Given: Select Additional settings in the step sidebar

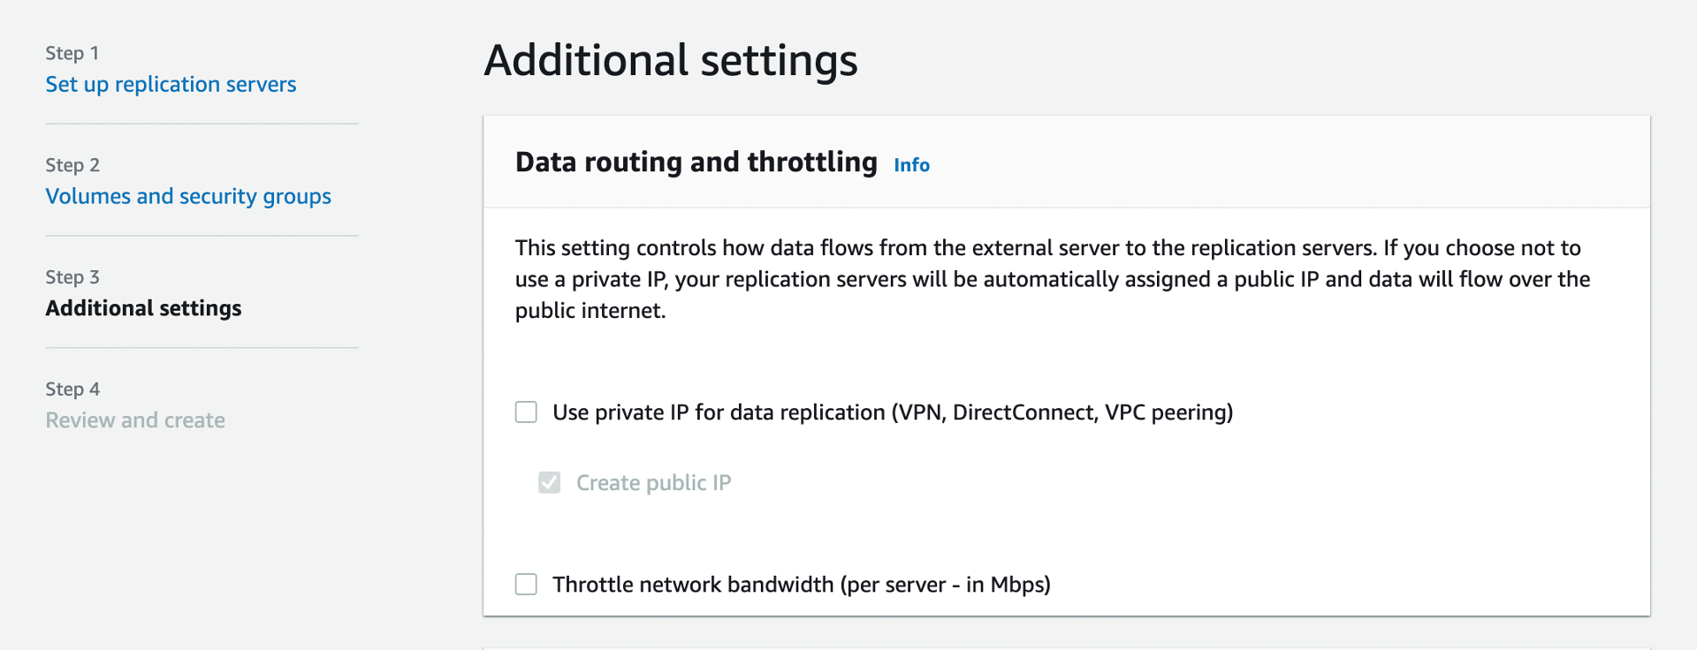Looking at the screenshot, I should coord(143,308).
